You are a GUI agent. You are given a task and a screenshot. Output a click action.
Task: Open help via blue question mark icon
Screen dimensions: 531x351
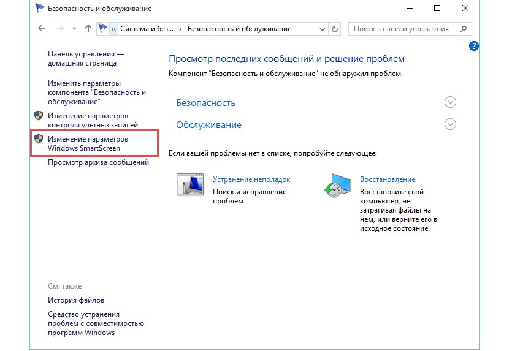tap(473, 46)
